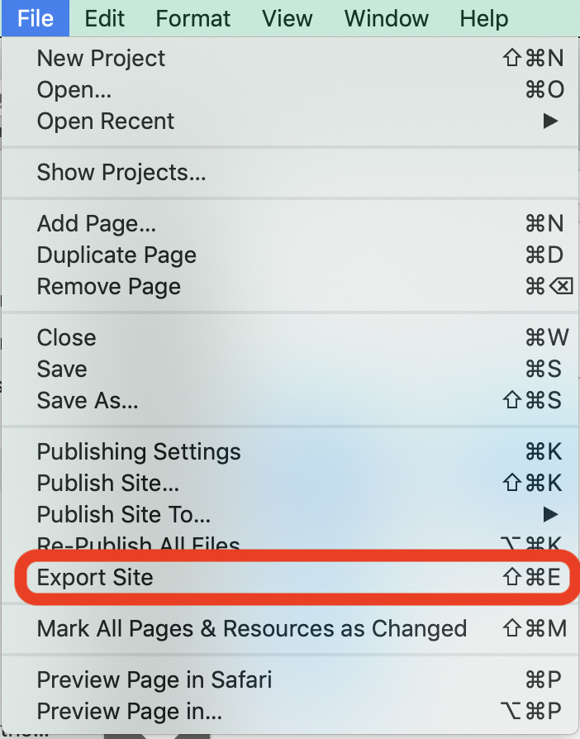Open the Edit menu
Image resolution: width=580 pixels, height=739 pixels.
tap(105, 18)
